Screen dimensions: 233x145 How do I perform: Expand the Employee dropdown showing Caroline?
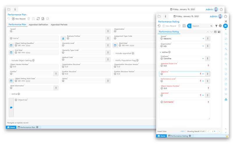(x=203, y=59)
